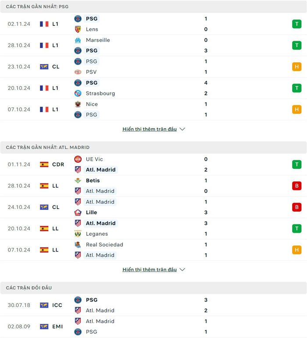
Task: Select the Spain flag on the 01.11.24 CDR match
Action: tap(44, 165)
